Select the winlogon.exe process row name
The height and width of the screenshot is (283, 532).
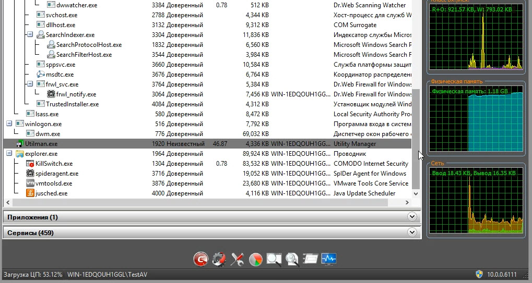[x=43, y=124]
